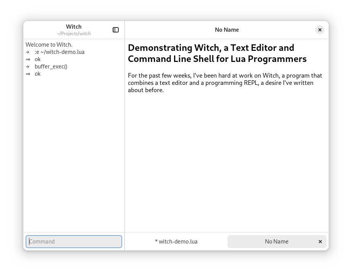Click the 'buffer_exec()' command entry
This screenshot has width=352, height=276.
coord(51,67)
